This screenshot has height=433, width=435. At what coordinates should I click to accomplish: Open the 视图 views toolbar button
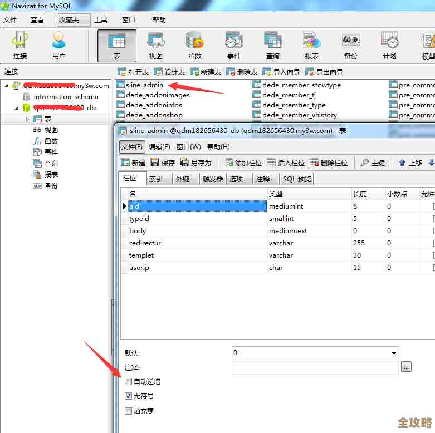click(x=155, y=46)
